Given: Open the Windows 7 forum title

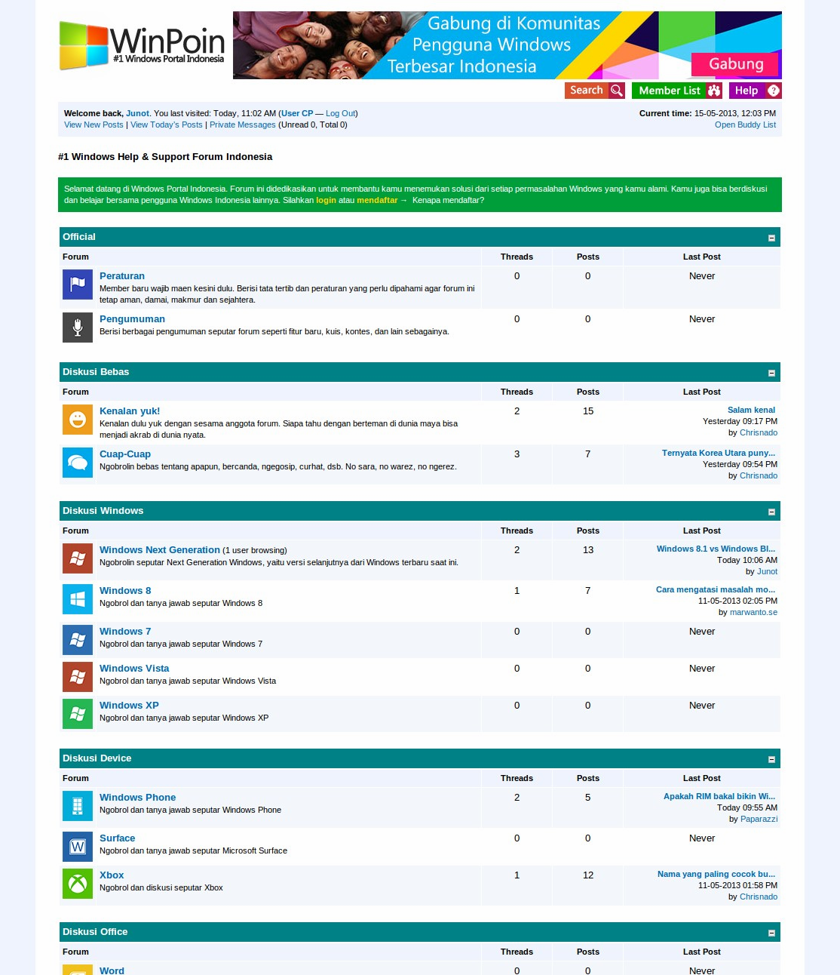Looking at the screenshot, I should tap(125, 632).
